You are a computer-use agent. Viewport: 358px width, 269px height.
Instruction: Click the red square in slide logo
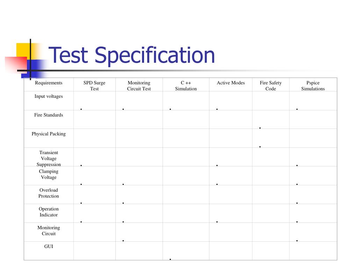16,64
